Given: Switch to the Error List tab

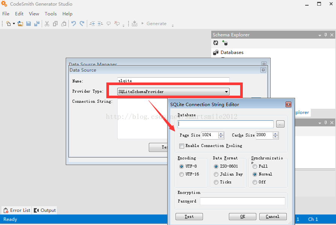Looking at the screenshot, I should click(17, 210).
